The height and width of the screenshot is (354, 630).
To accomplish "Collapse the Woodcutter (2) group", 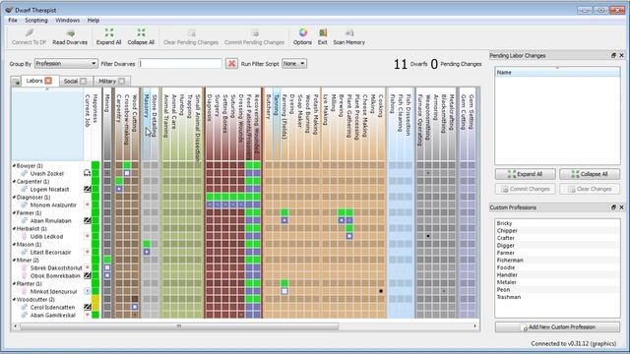I will [14, 299].
